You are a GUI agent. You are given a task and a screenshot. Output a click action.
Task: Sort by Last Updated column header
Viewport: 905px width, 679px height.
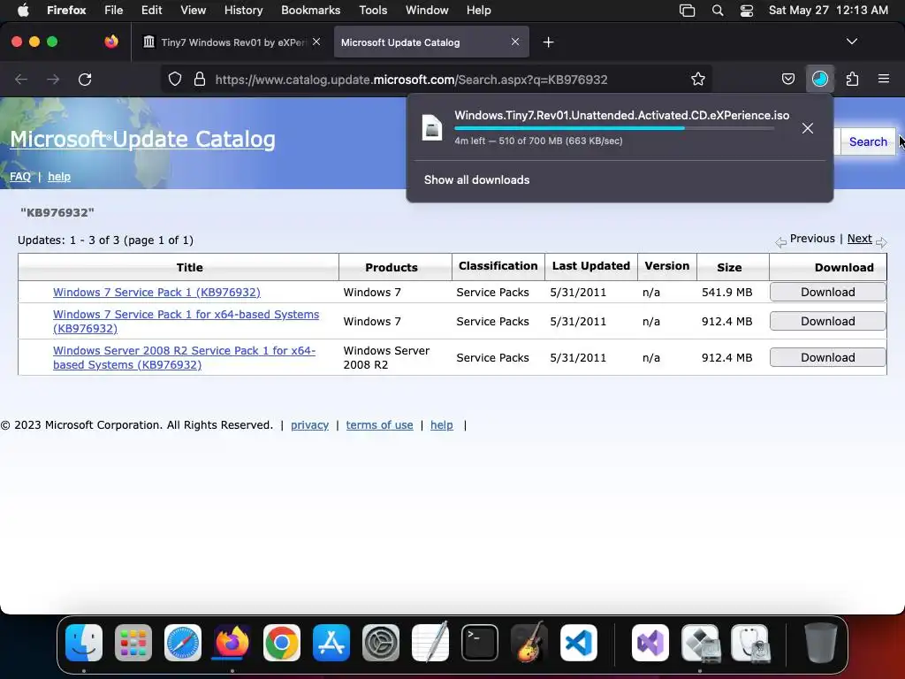(x=591, y=265)
